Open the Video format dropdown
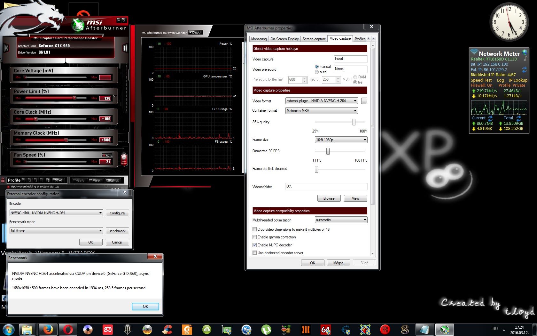Screen dimensions: 537x336 click(x=322, y=101)
